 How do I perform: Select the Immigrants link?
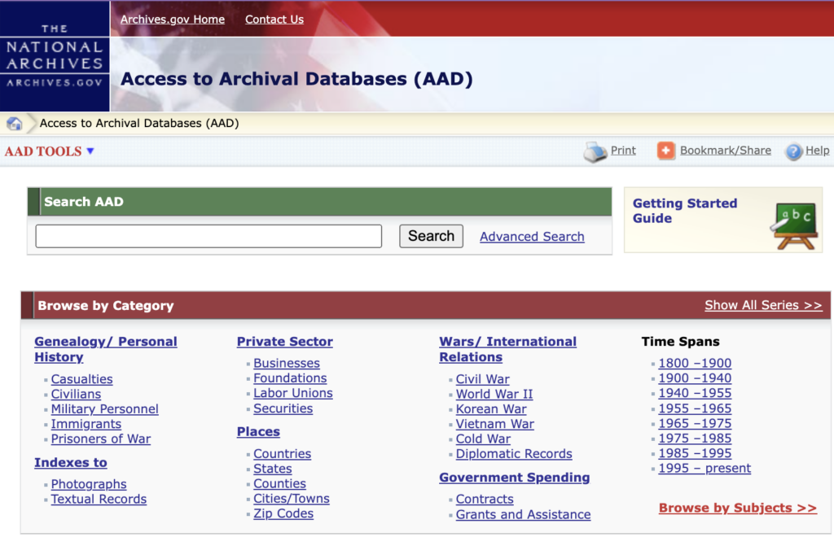tap(86, 424)
